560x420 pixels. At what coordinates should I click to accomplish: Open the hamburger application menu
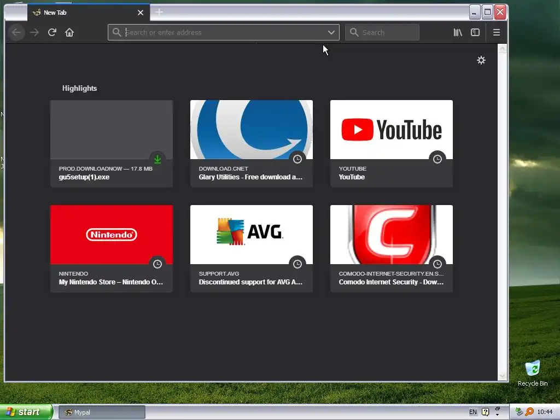tap(497, 32)
